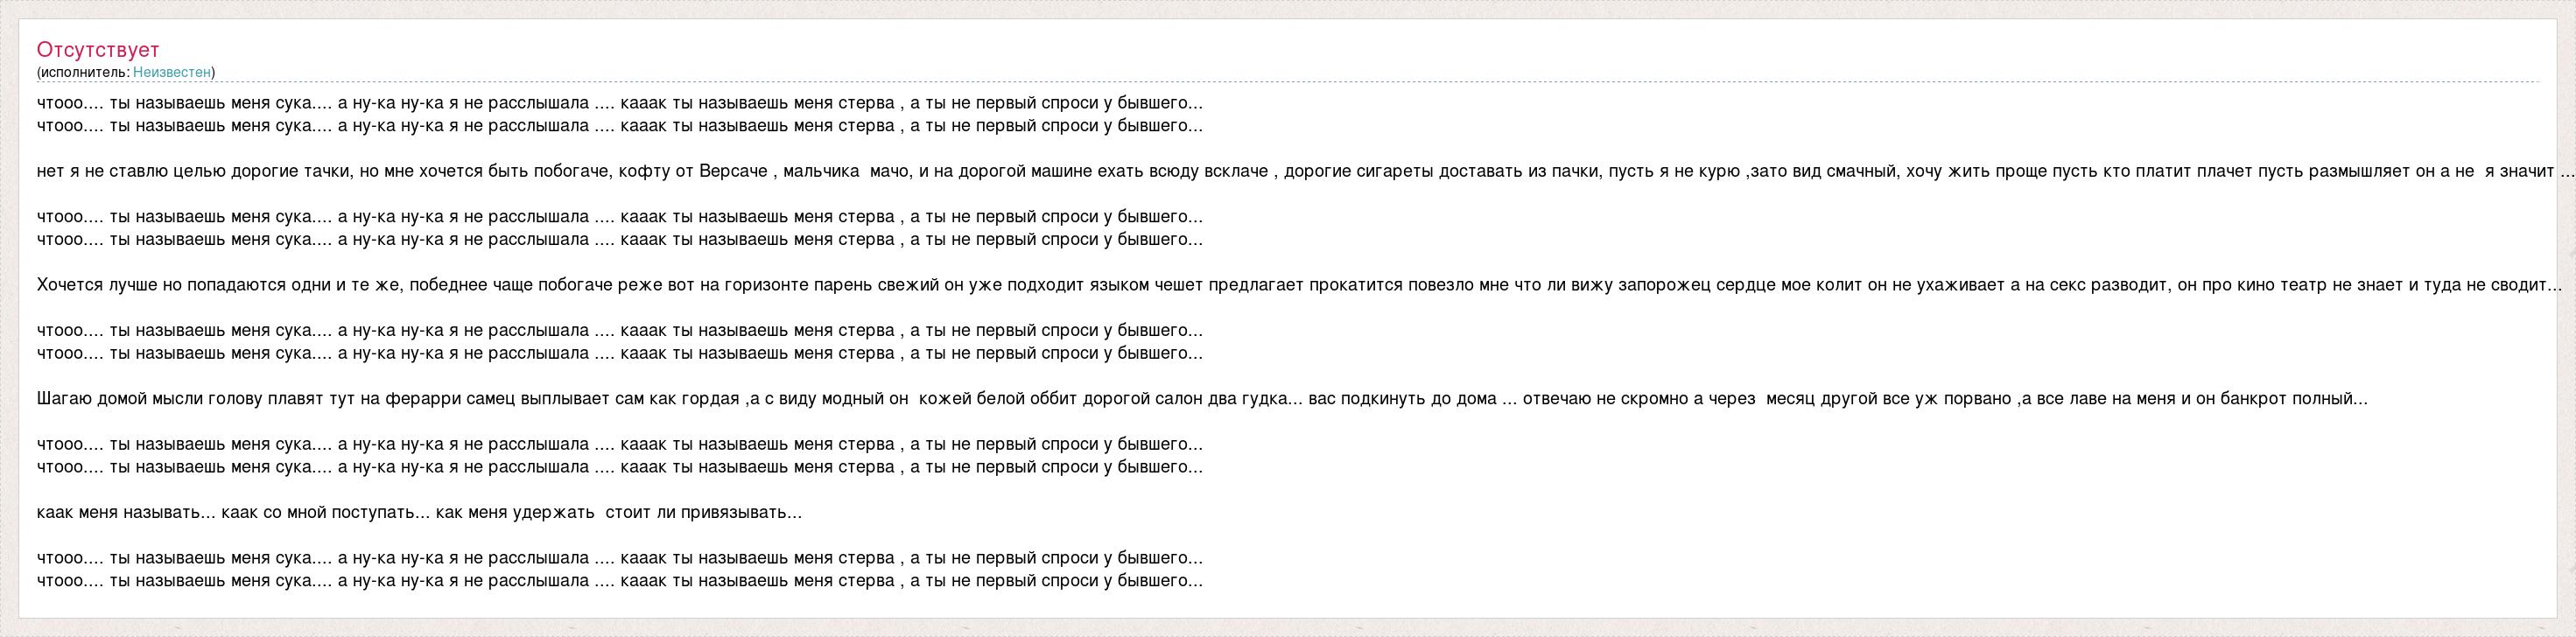Click the phrase "стоит ли привязывать"

[x=703, y=513]
